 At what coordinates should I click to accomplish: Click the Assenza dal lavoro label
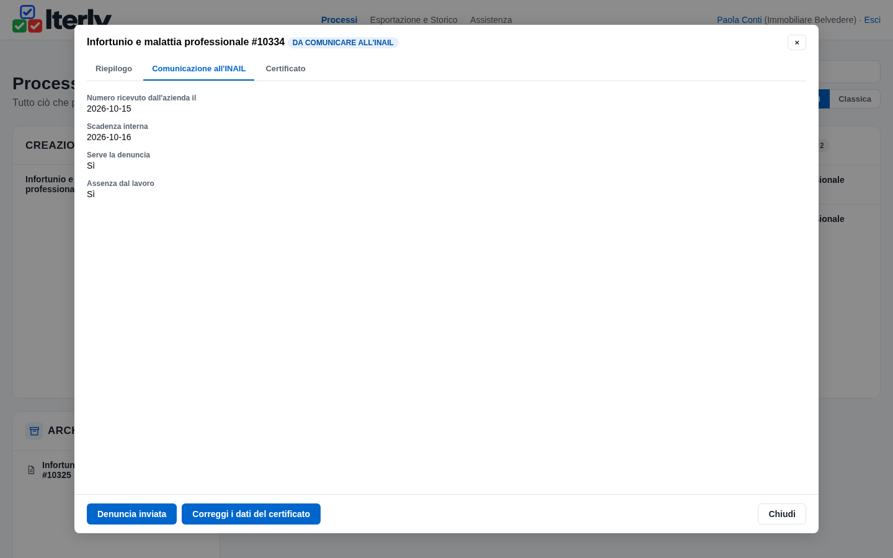120,184
